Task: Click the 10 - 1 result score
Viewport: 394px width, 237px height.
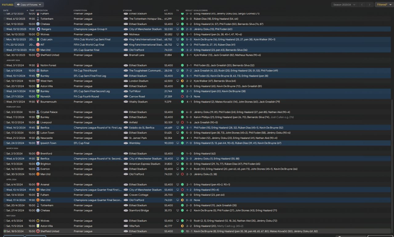Action: [189, 231]
